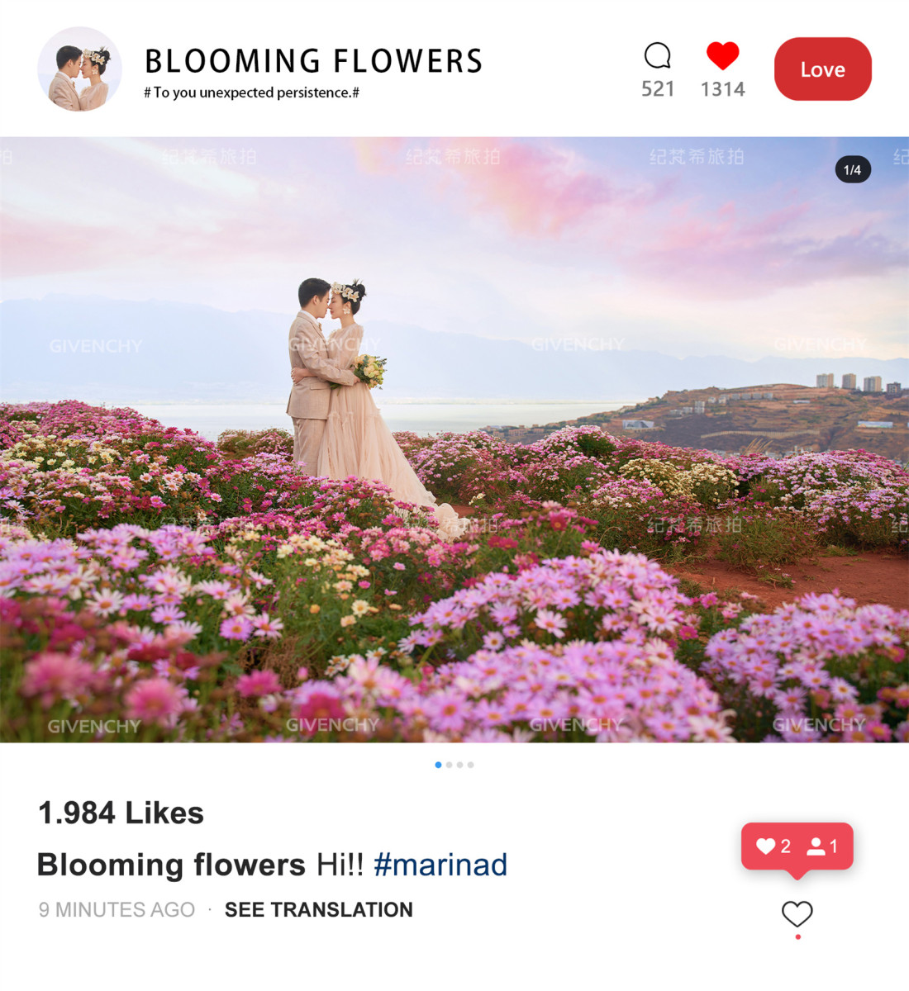Screen dimensions: 909x991
Task: Select the second carousel dot
Action: click(449, 765)
